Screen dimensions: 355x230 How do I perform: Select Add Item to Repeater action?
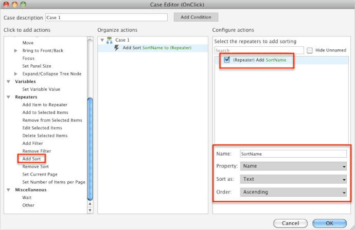click(x=45, y=105)
